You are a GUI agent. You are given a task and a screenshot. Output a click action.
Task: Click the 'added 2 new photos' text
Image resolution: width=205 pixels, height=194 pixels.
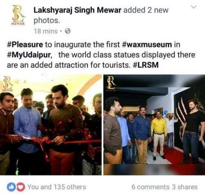(101, 15)
